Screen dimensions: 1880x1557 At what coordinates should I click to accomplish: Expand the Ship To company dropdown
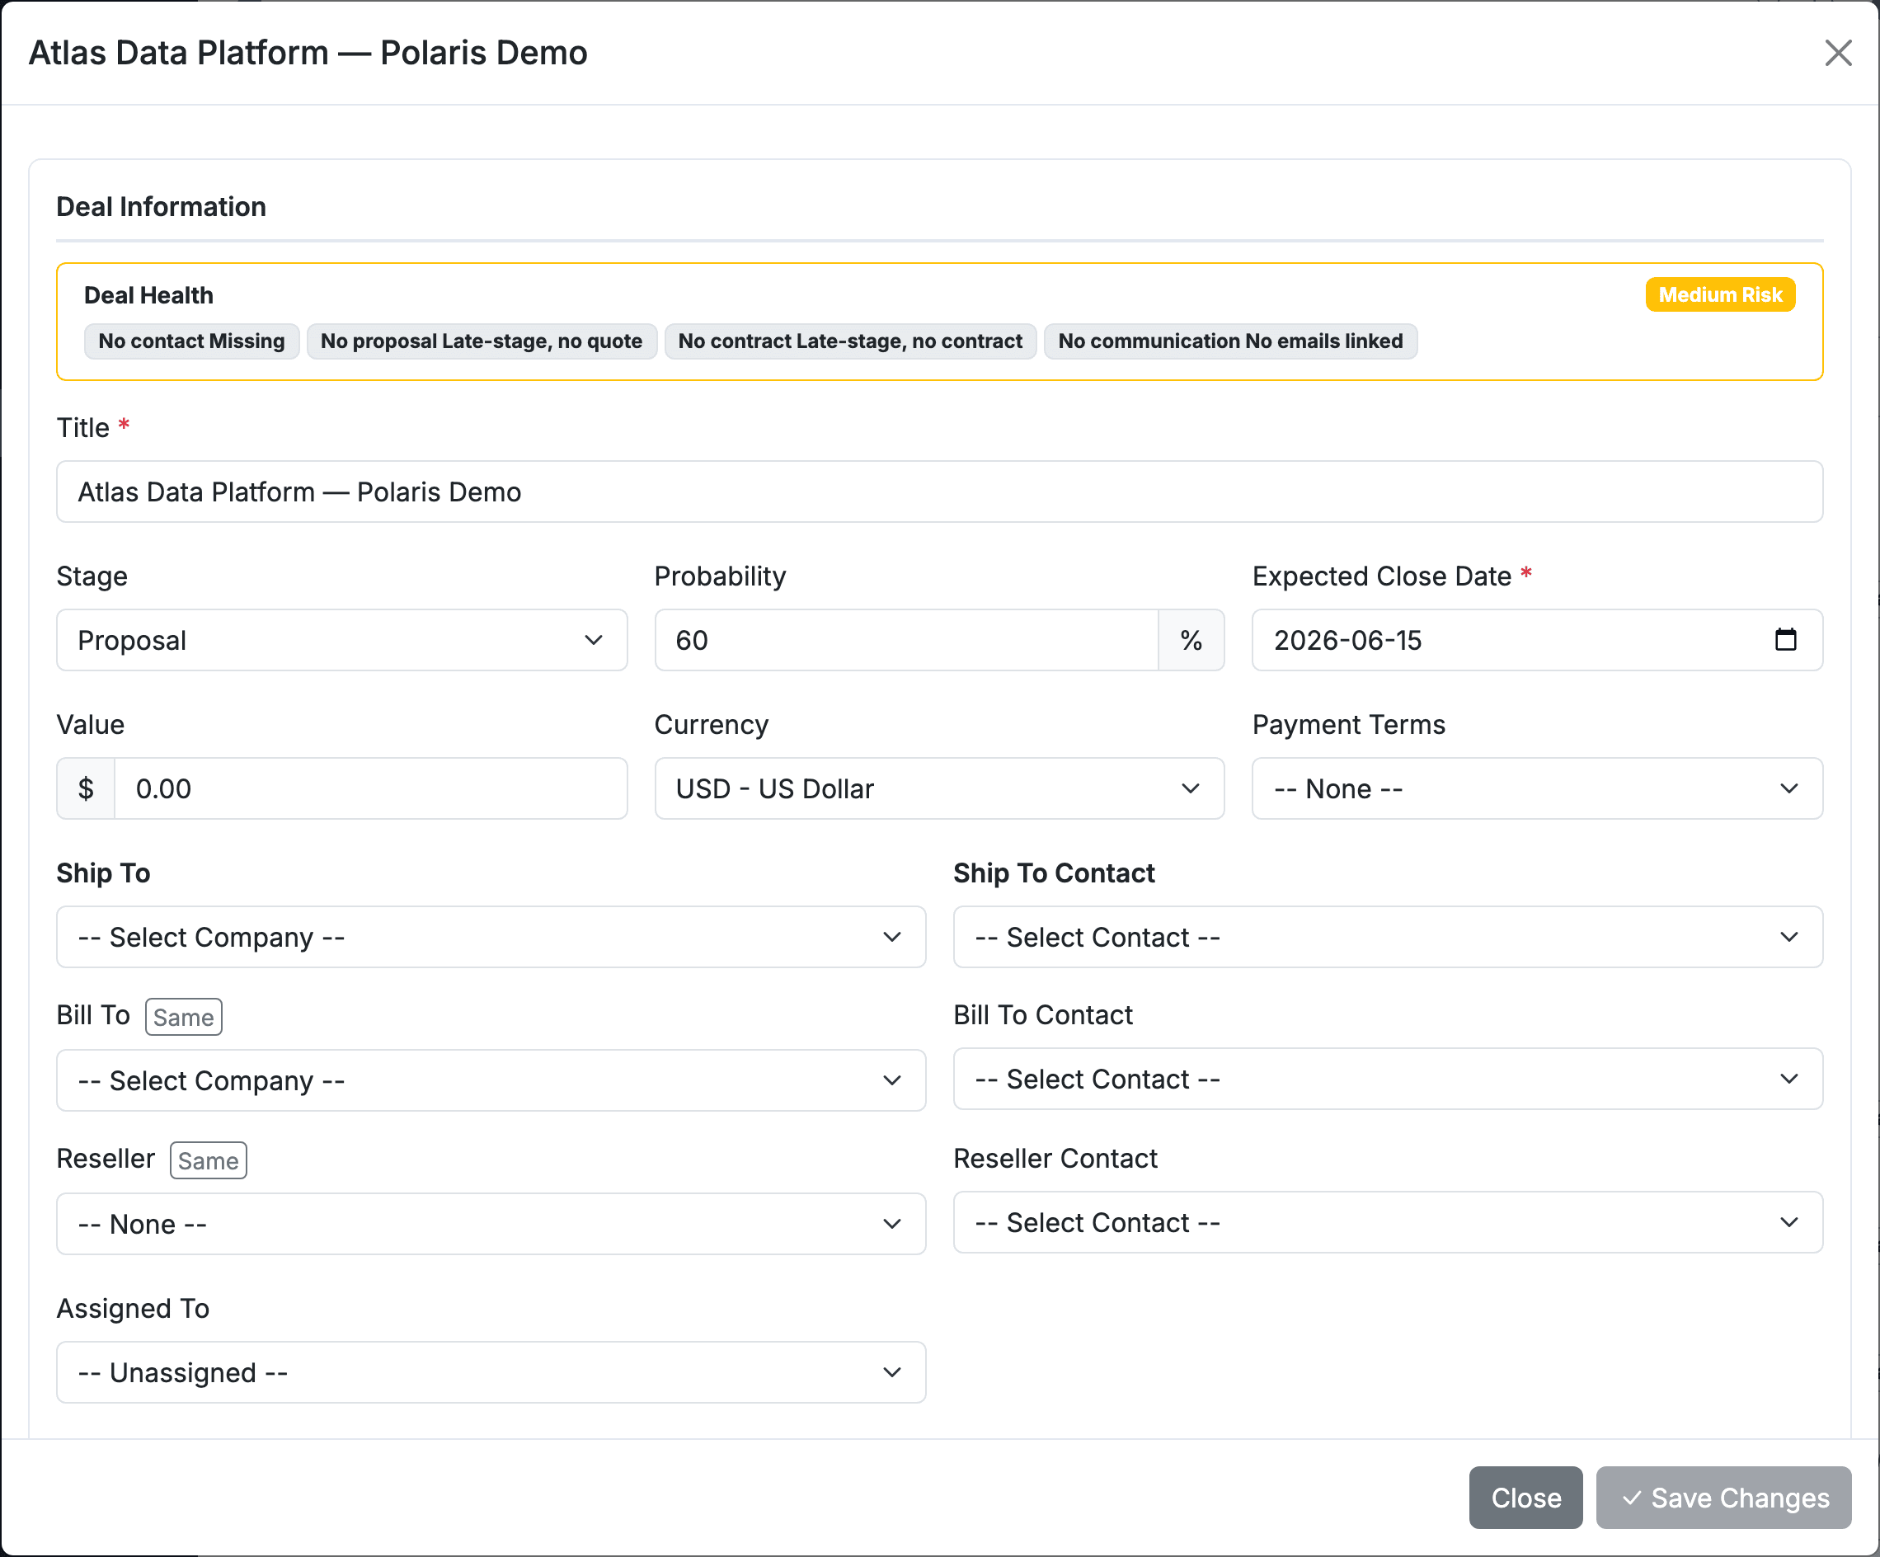[491, 938]
